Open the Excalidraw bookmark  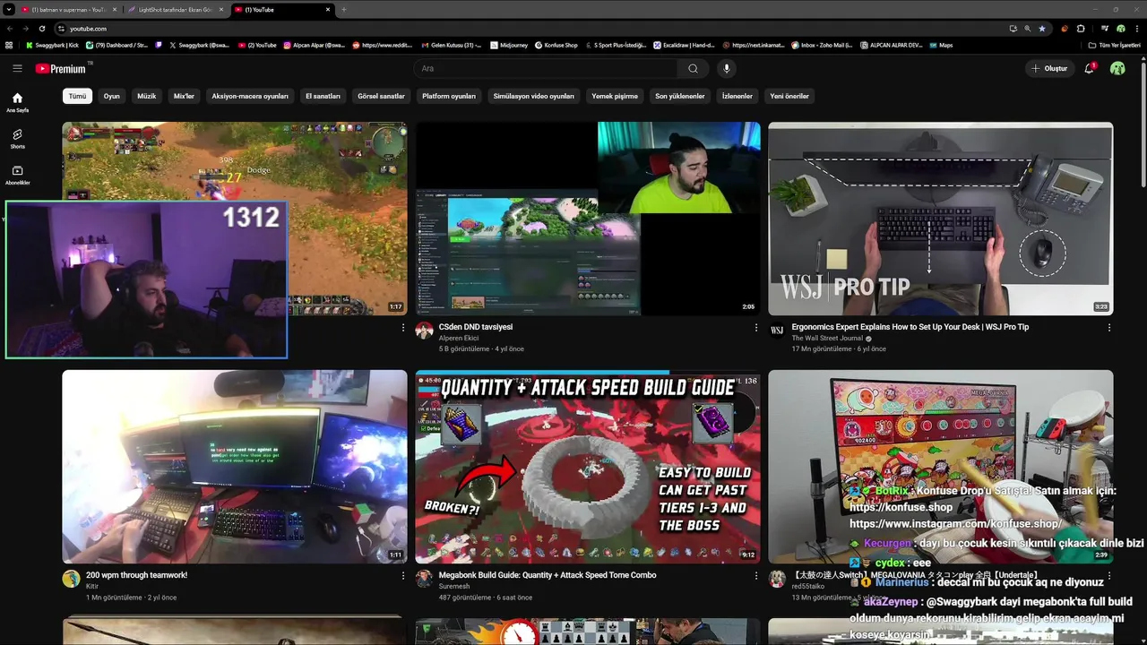(x=684, y=45)
